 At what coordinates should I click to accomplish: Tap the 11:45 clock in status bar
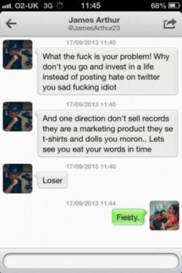click(91, 6)
